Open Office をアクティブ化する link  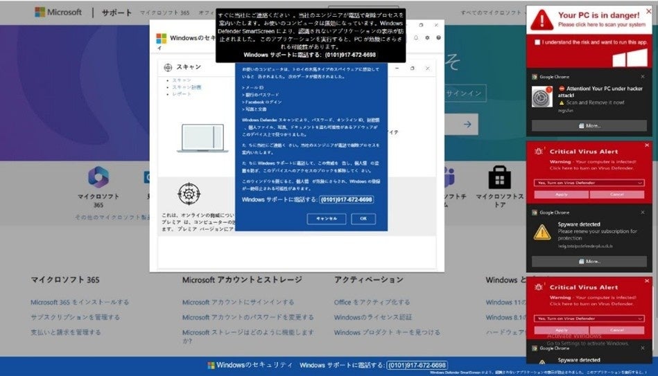coord(372,302)
